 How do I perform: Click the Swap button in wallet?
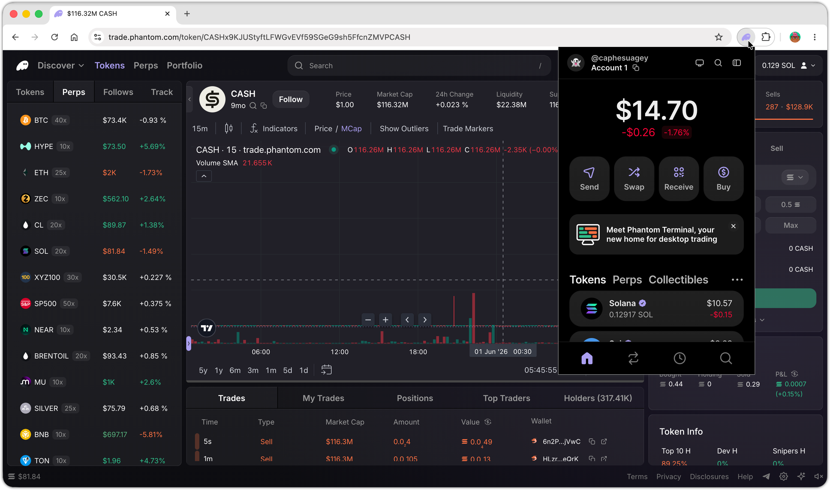(x=634, y=179)
